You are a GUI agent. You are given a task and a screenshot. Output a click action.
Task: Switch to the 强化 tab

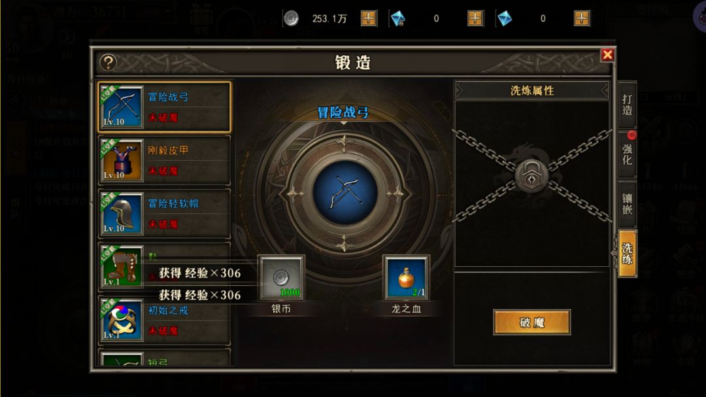pos(627,154)
